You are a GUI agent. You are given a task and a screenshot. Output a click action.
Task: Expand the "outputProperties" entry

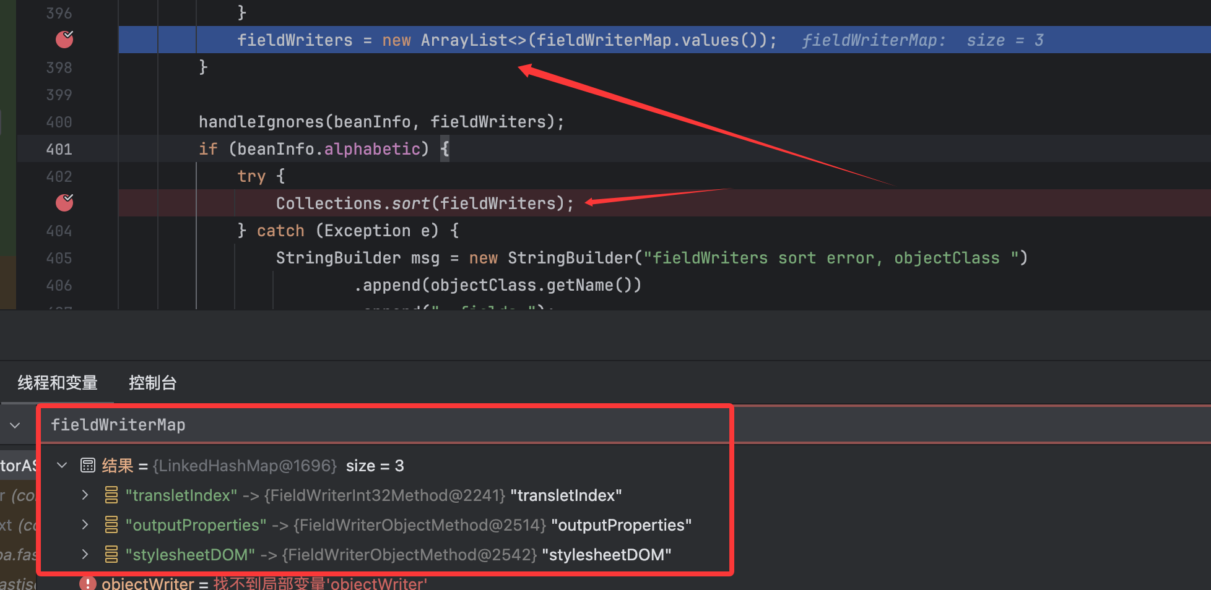point(85,524)
